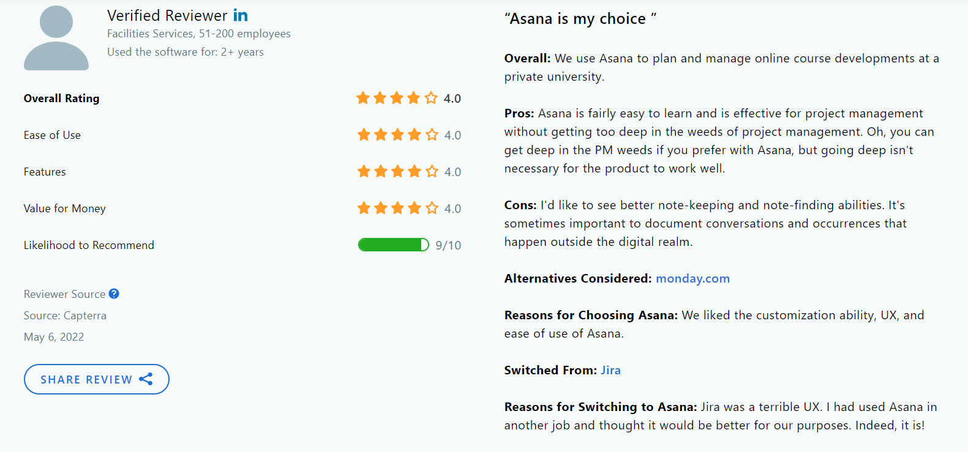Select the empty fifth star of Overall Rating
Viewport: 968px width, 452px height.
point(432,98)
